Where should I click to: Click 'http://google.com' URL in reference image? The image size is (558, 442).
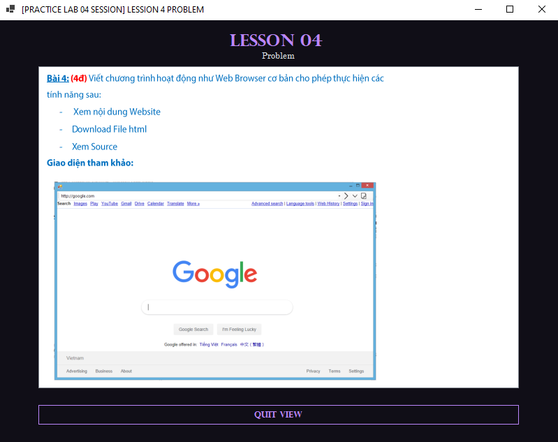78,196
